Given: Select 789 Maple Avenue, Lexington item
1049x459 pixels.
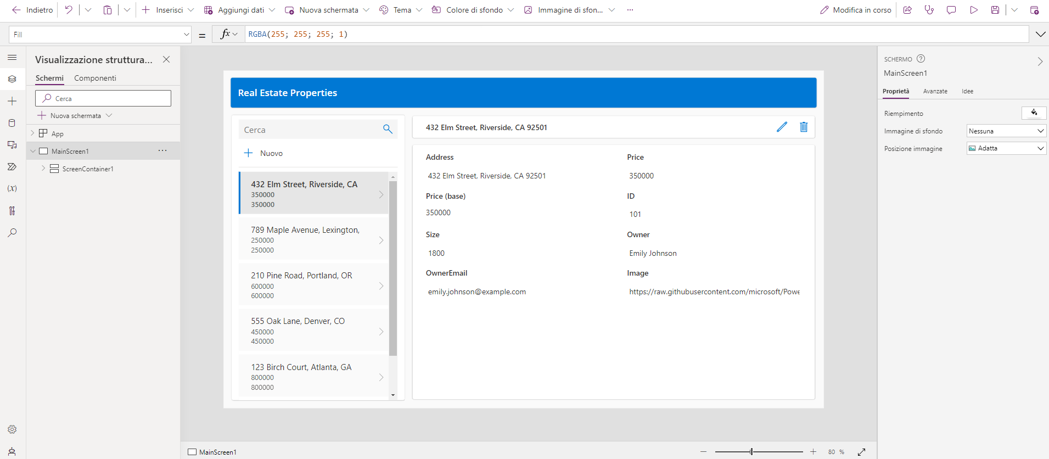Looking at the screenshot, I should (313, 239).
